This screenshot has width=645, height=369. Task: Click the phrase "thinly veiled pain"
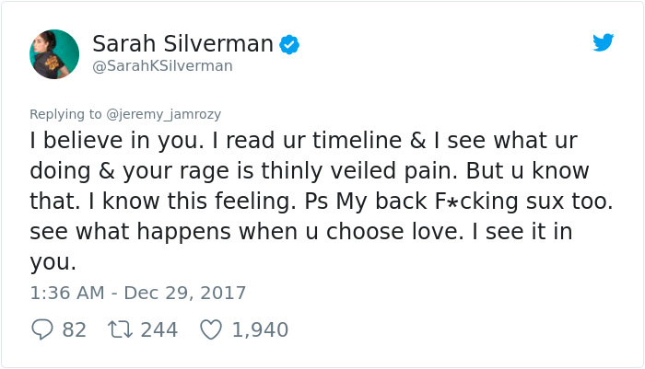[x=359, y=171]
